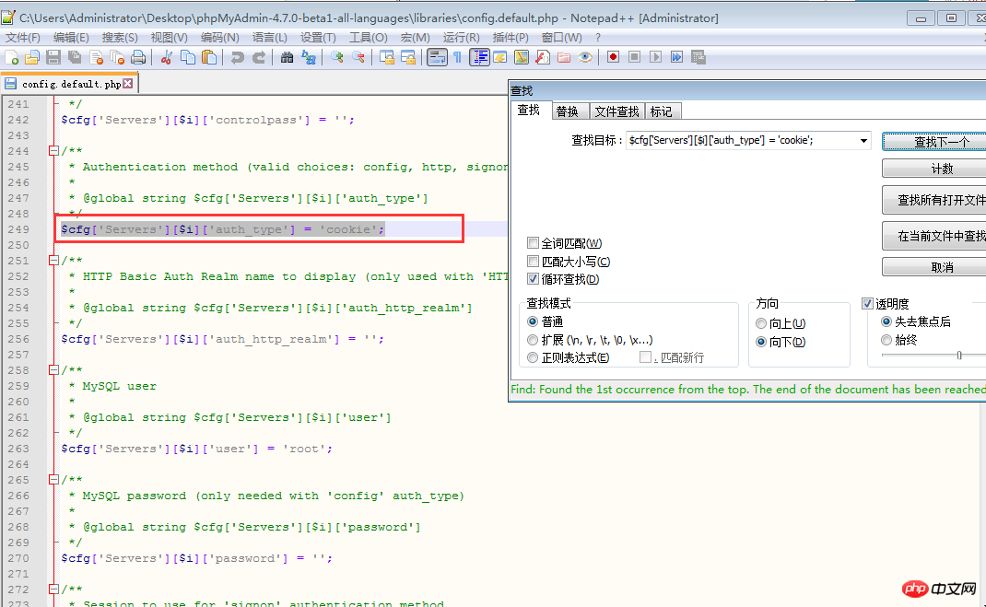This screenshot has height=607, width=986.
Task: Choose the 向下 direction radio
Action: [x=761, y=342]
